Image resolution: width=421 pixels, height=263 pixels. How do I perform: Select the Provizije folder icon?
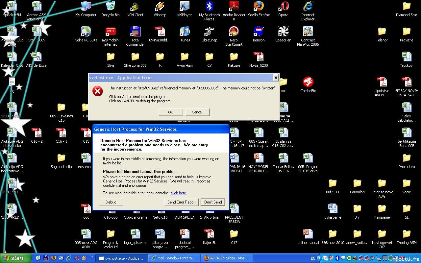[x=407, y=34]
